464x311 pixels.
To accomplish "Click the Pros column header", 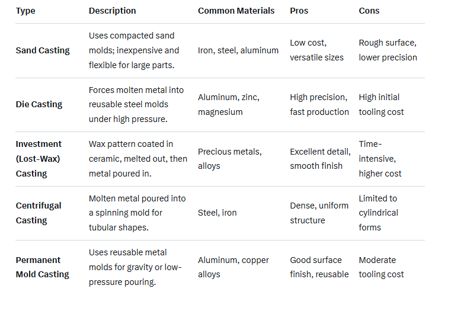I will [x=299, y=11].
